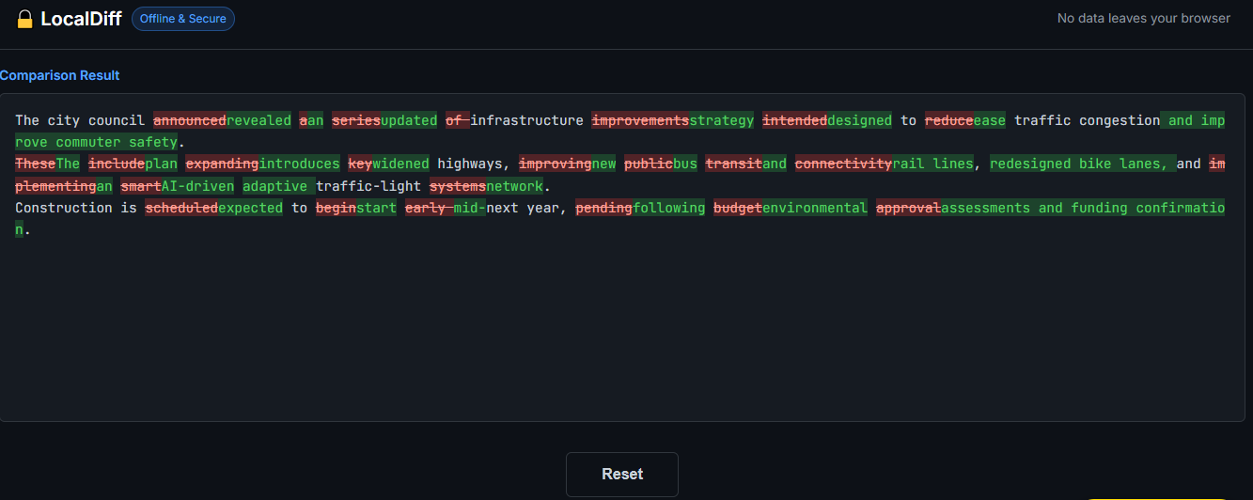Click the added word 'ease'
1253x500 pixels.
click(x=990, y=120)
